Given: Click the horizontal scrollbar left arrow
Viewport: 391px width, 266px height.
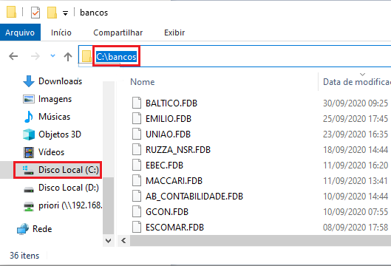Looking at the screenshot, I should [x=123, y=241].
